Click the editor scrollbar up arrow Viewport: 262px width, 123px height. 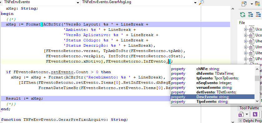[232, 8]
